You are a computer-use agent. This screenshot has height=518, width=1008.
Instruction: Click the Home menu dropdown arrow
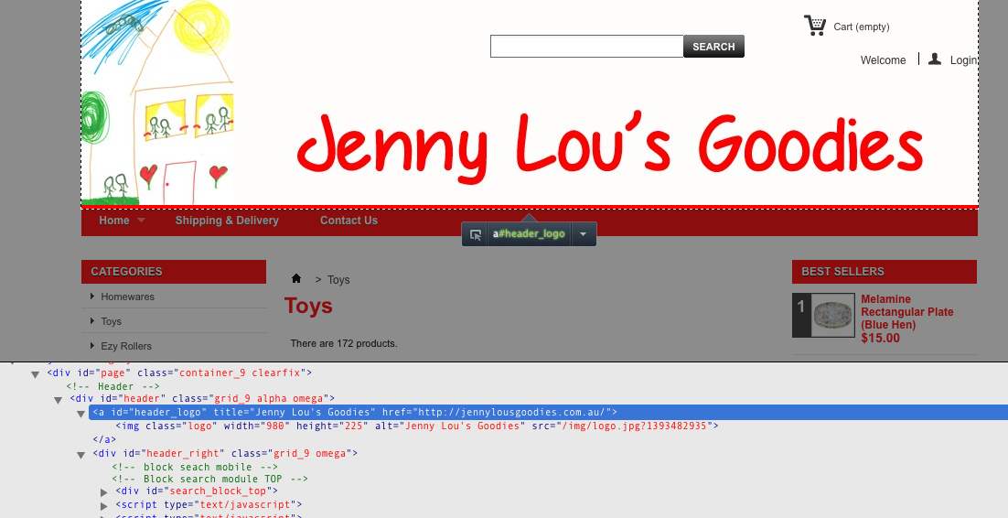141,220
